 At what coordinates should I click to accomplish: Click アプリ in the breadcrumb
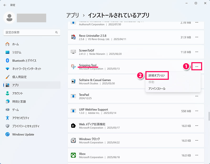[73, 15]
